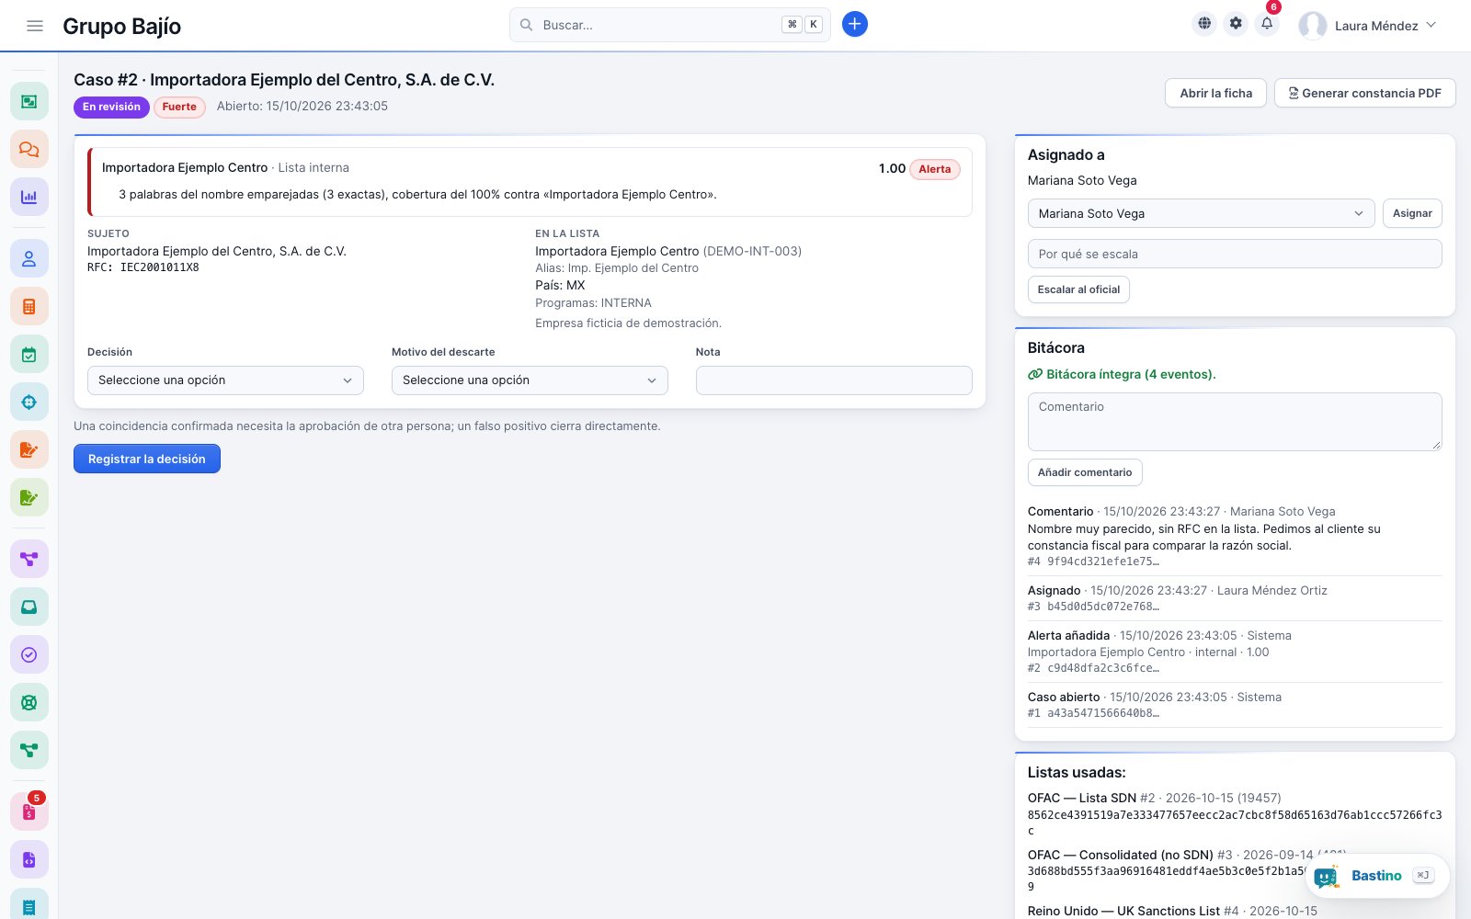Open the notifications bell
Screen dimensions: 1471x919
pos(1267,24)
